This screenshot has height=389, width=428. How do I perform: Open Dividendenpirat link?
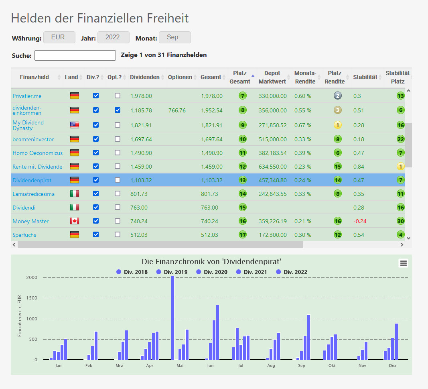32,180
